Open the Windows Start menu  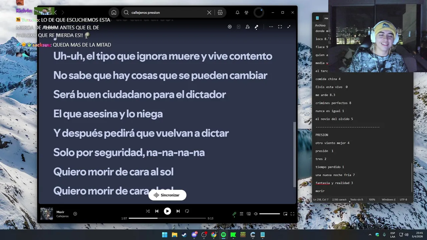tap(164, 235)
